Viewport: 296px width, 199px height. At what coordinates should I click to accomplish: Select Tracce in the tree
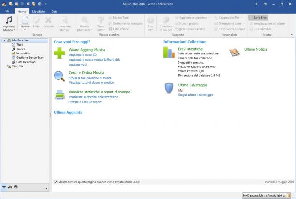(21, 49)
